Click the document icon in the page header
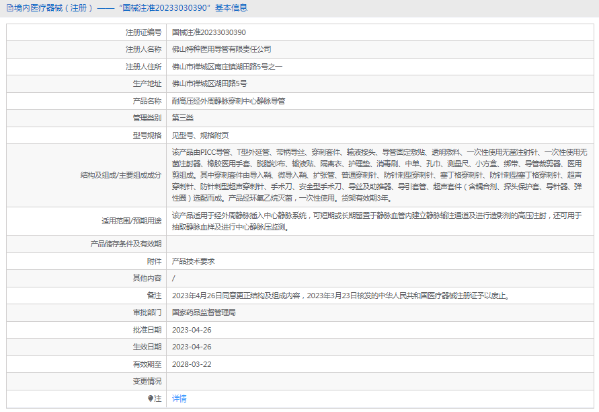This screenshot has height=412, width=599. [x=10, y=8]
